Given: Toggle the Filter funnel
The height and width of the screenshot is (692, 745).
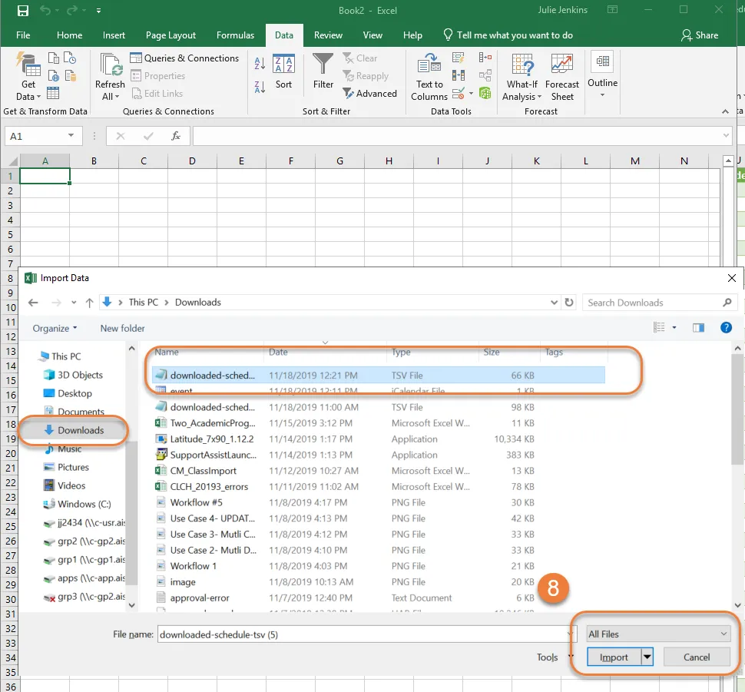Looking at the screenshot, I should point(323,71).
